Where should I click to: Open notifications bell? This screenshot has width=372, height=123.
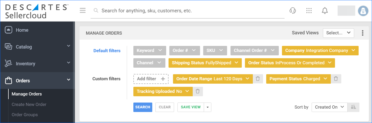click(325, 10)
